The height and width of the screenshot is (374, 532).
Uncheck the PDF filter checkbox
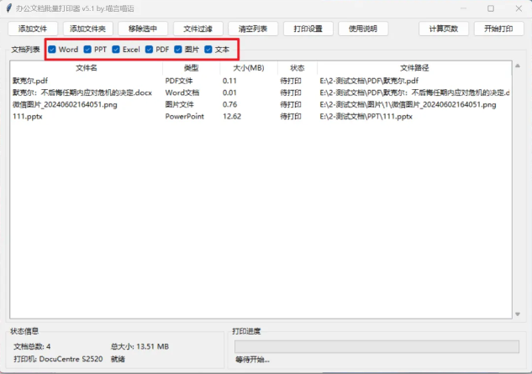tap(149, 50)
